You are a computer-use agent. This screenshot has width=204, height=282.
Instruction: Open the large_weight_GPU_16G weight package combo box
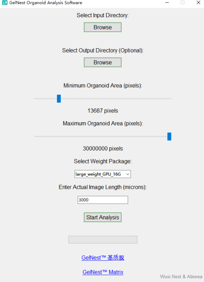coord(103,174)
